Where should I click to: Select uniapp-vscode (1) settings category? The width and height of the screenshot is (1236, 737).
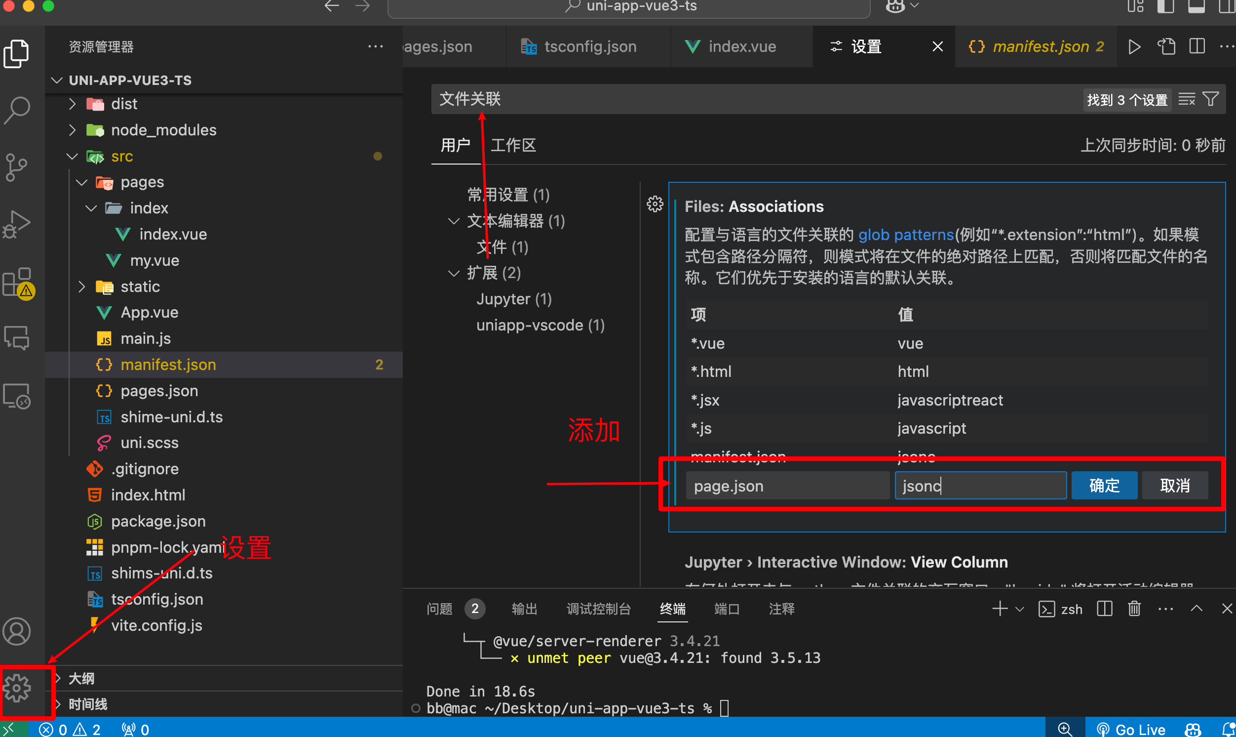(541, 326)
